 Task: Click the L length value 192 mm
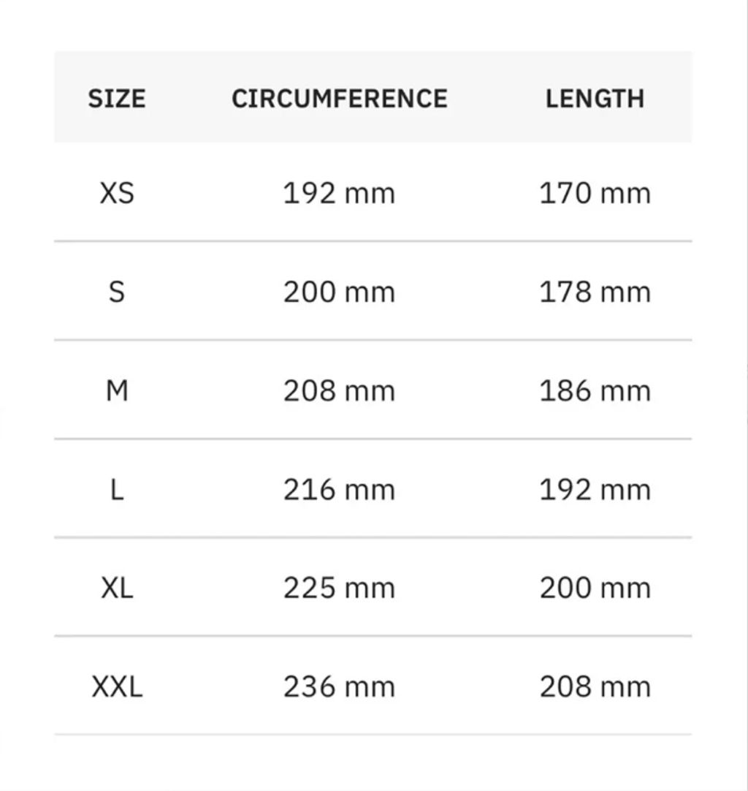[595, 489]
